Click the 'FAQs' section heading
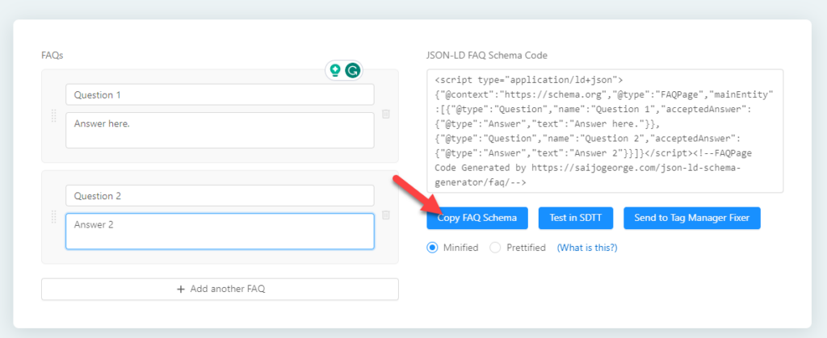 [x=52, y=55]
